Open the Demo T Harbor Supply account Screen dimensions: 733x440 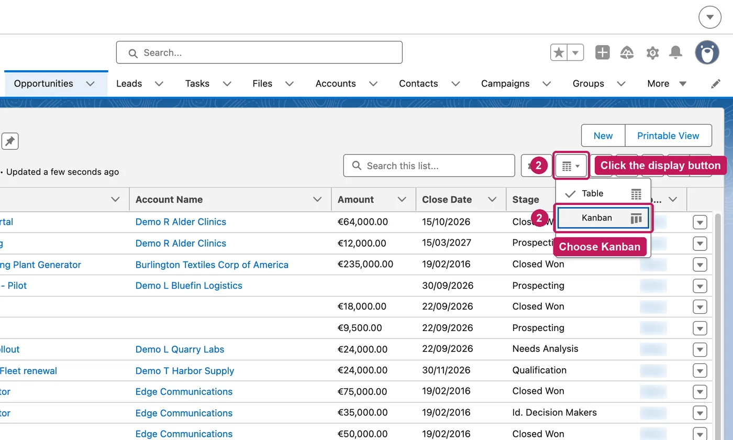(185, 371)
